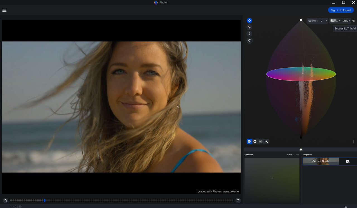Select the vertical double-arrow tool

[249, 34]
